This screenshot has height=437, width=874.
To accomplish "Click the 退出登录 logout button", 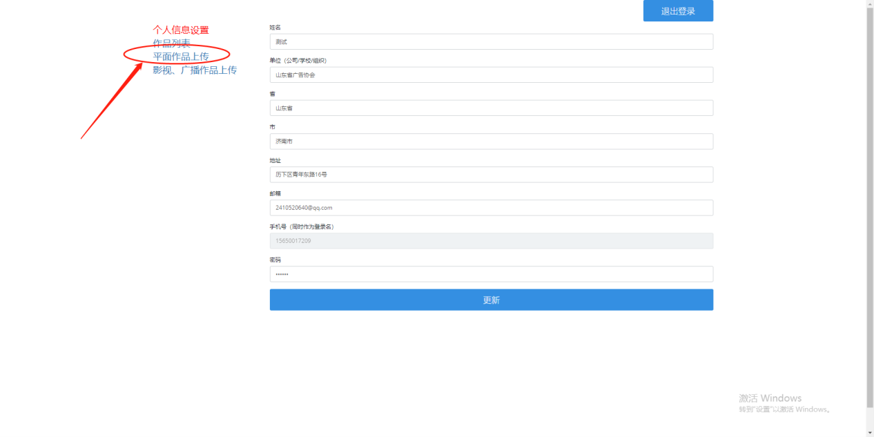I will pos(677,11).
